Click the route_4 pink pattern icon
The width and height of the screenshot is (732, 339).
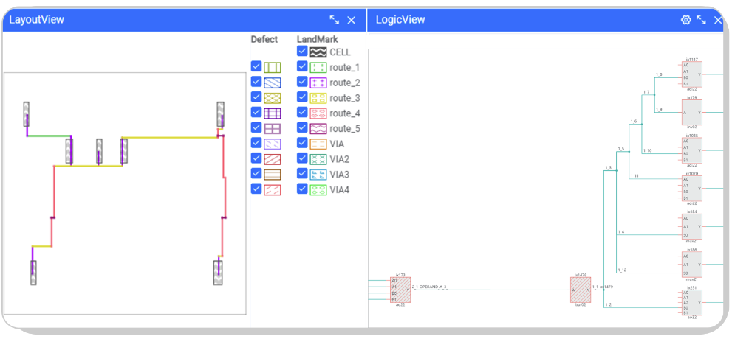click(318, 113)
